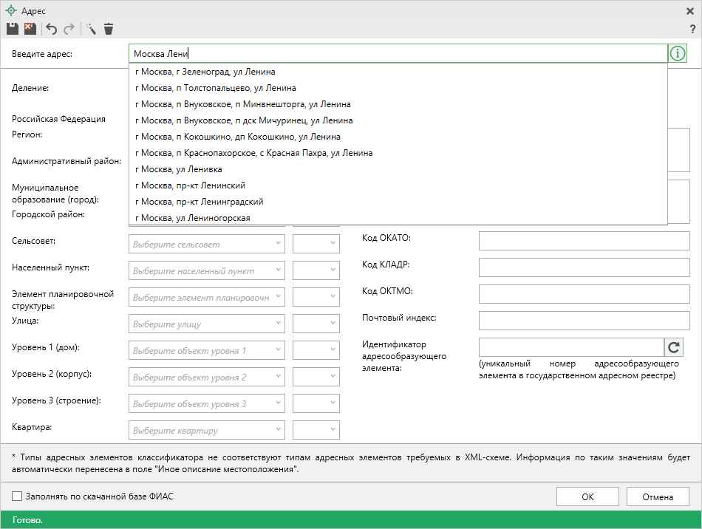Viewport: 702px width, 529px height.
Task: Choose suggestion п Минвнешторга, ул Ленина
Action: point(398,104)
